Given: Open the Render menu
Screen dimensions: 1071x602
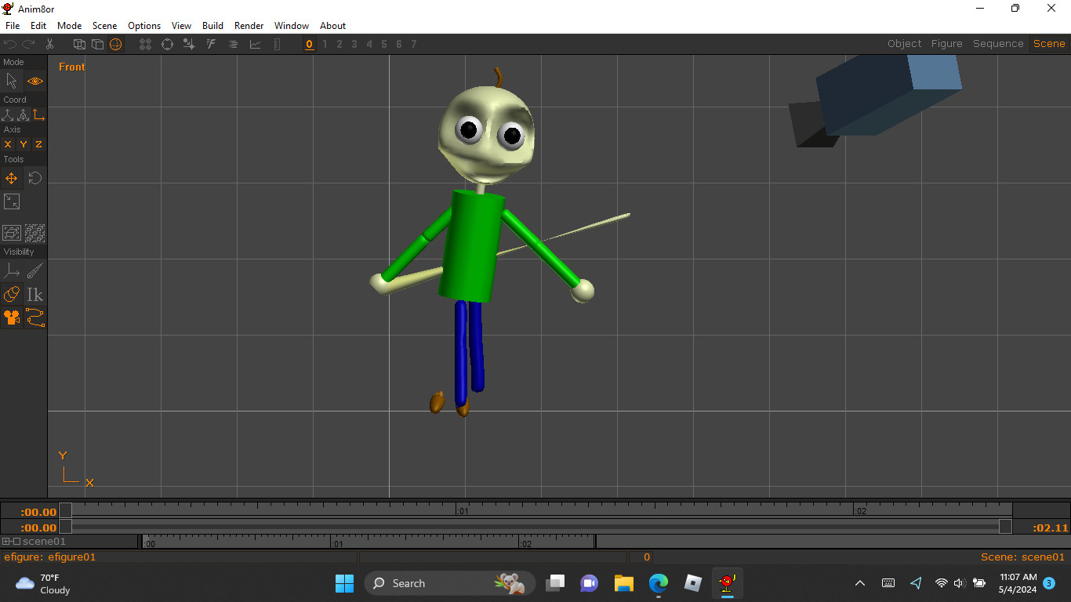Looking at the screenshot, I should point(249,25).
